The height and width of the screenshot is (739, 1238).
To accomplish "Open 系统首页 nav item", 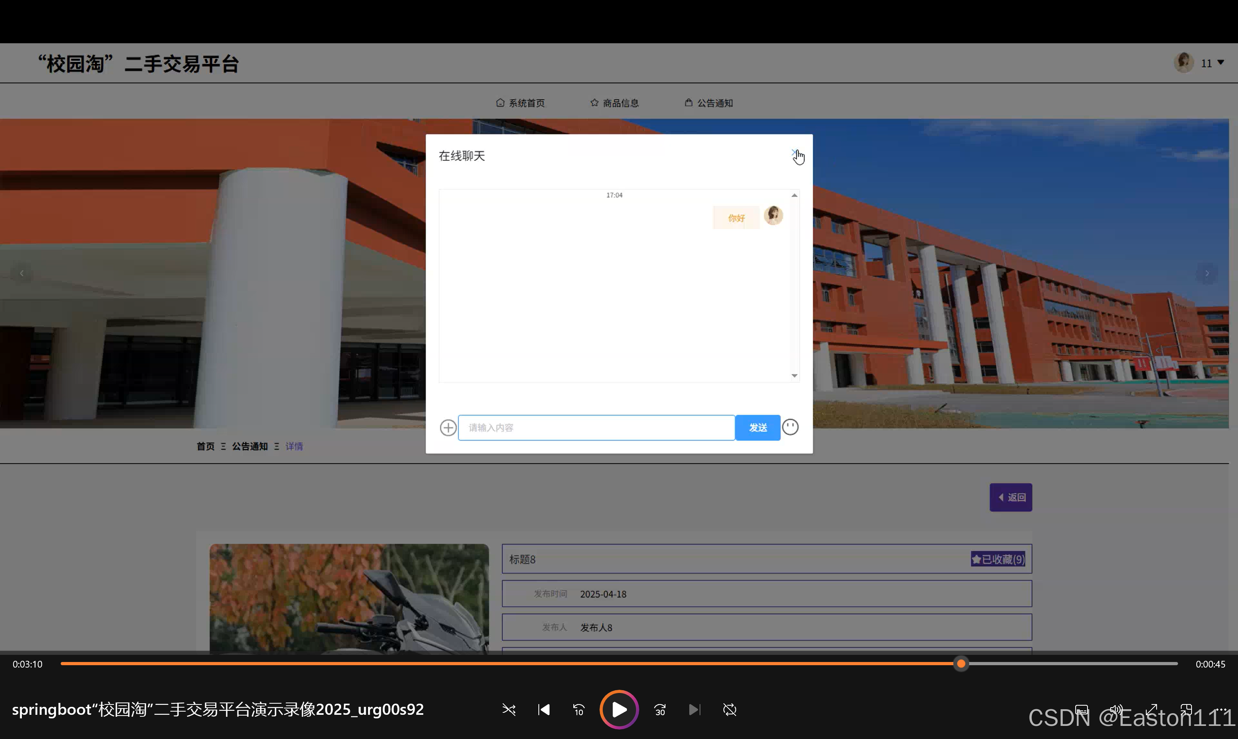I will pos(520,102).
